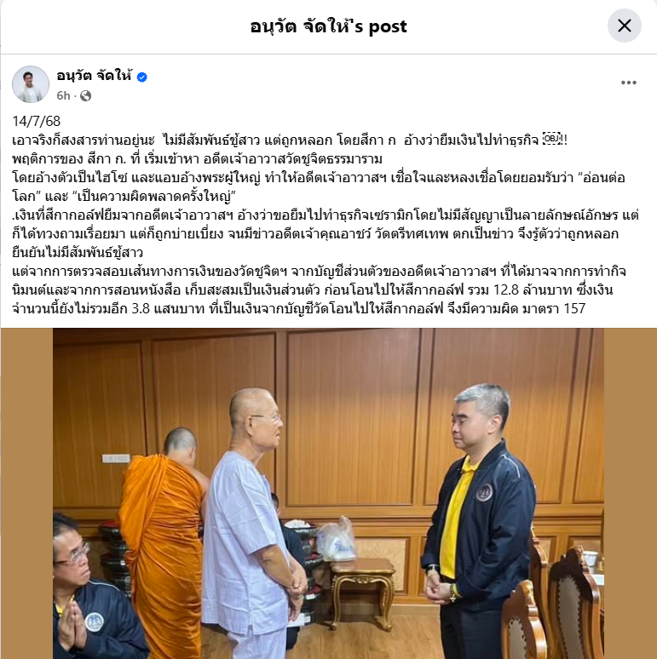This screenshot has width=657, height=659.
Task: Click the dialog title อนุวัต จัดให้'s post
Action: [x=329, y=26]
